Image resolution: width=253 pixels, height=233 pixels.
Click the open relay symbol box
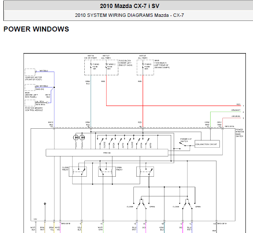[x=107, y=172]
